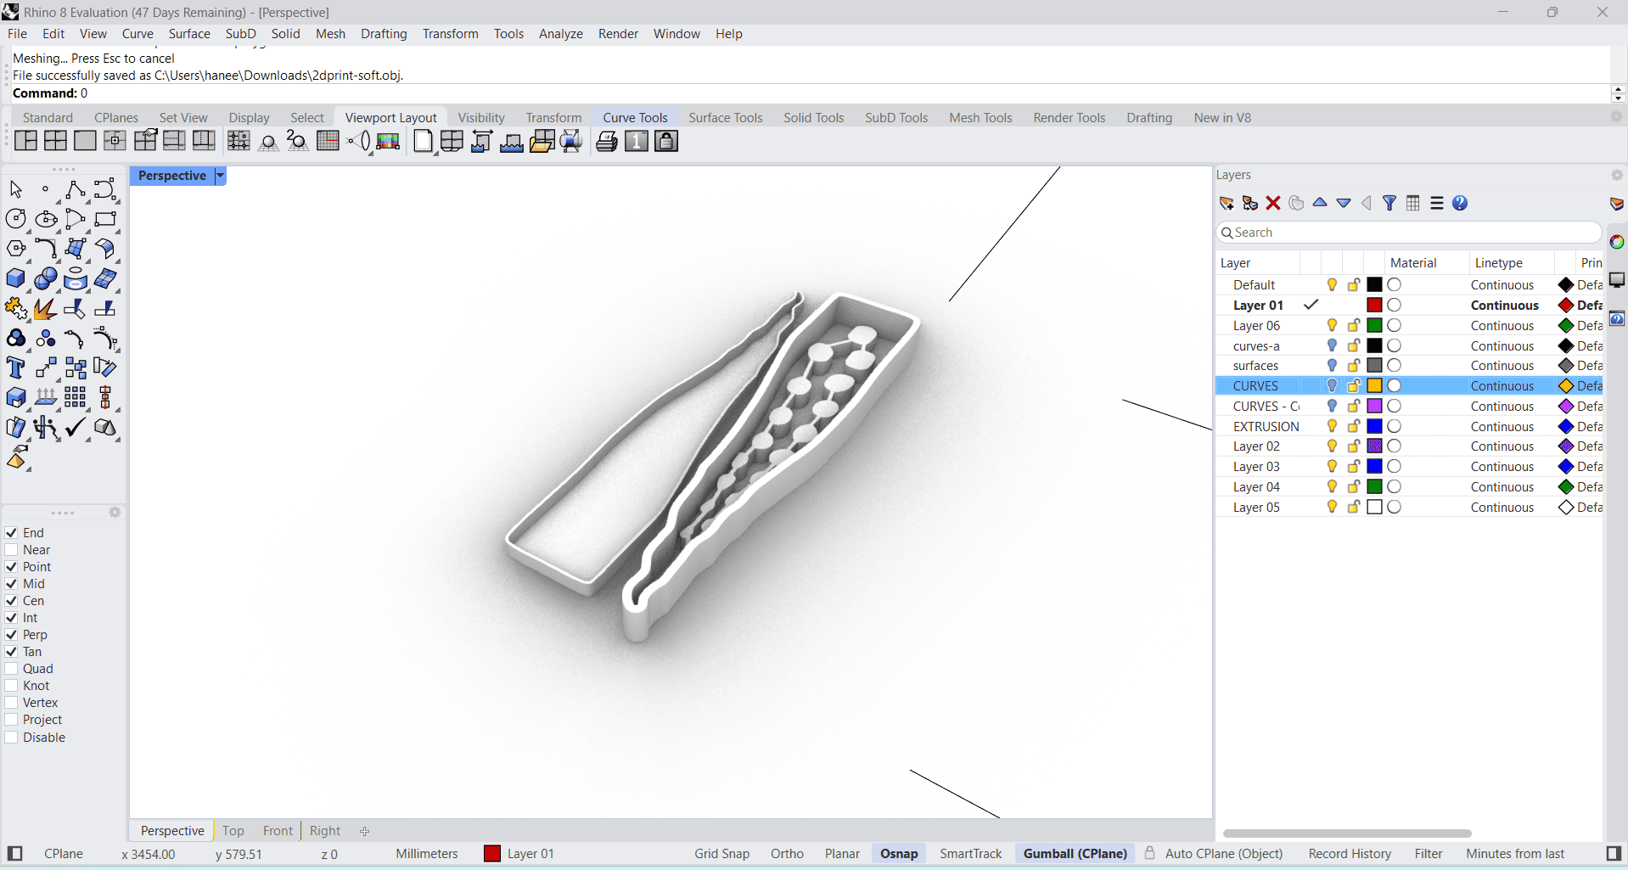The height and width of the screenshot is (870, 1628).
Task: Uncheck the Mid osnap checkbox
Action: 12,584
